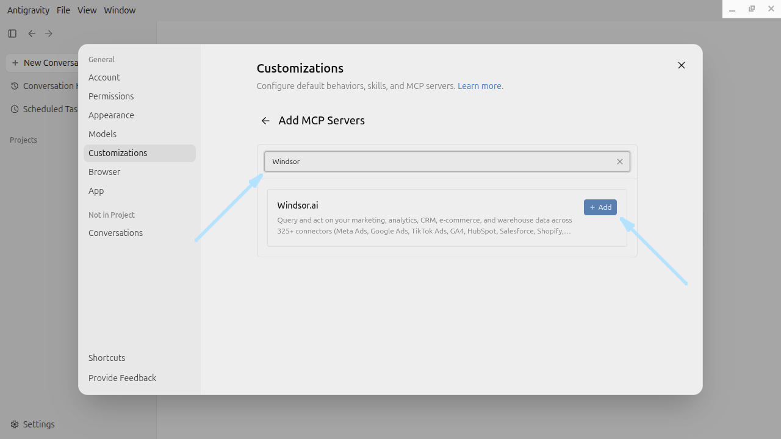
Task: Follow the Learn more link
Action: point(480,86)
